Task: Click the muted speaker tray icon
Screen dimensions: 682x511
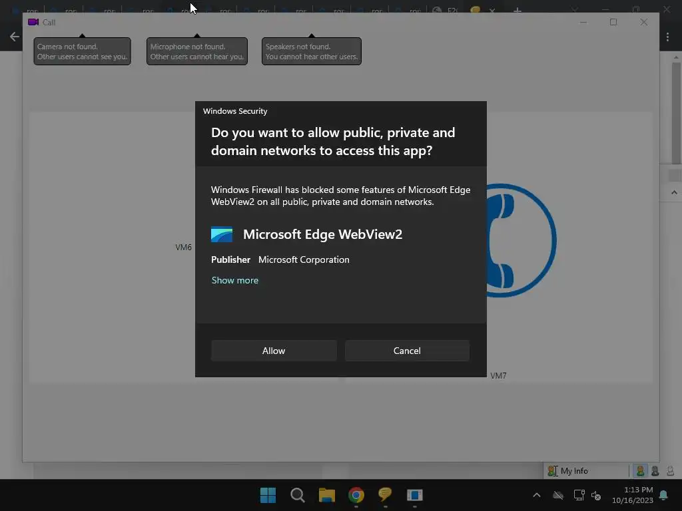Action: [x=596, y=495]
